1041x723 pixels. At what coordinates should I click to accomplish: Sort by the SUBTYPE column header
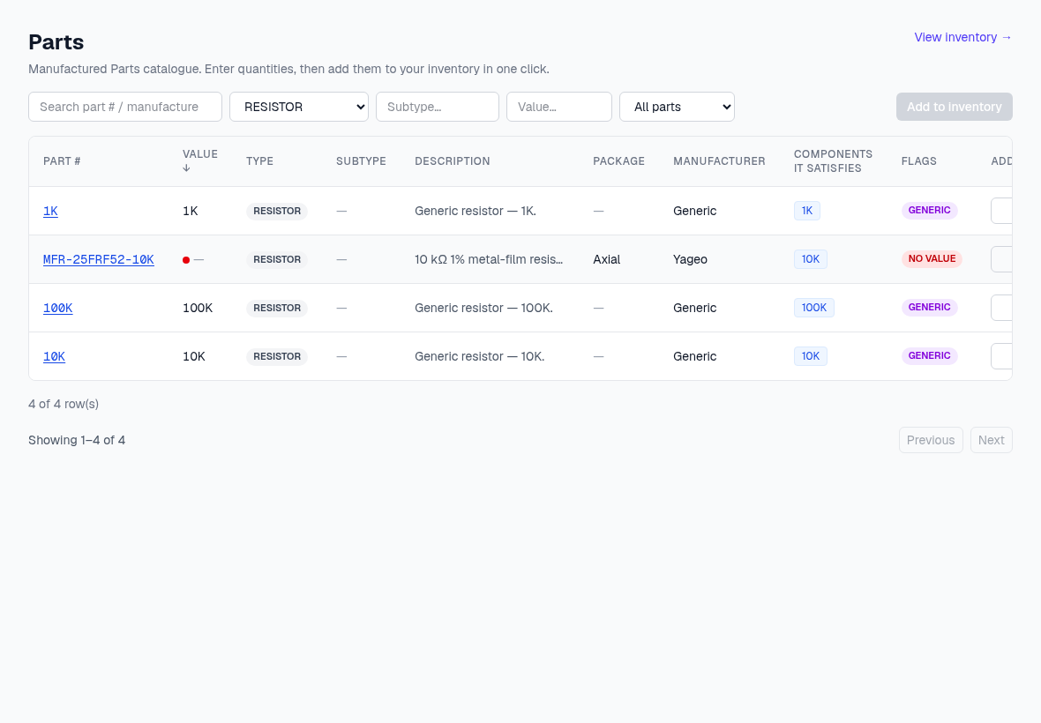tap(361, 161)
